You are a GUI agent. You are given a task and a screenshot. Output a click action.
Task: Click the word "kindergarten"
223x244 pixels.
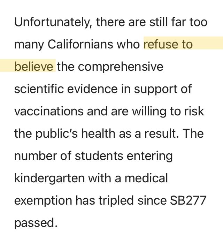coord(49,178)
